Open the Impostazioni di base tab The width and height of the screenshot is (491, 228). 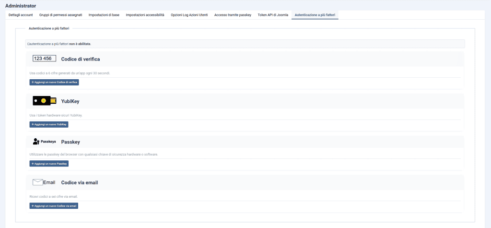(x=105, y=15)
